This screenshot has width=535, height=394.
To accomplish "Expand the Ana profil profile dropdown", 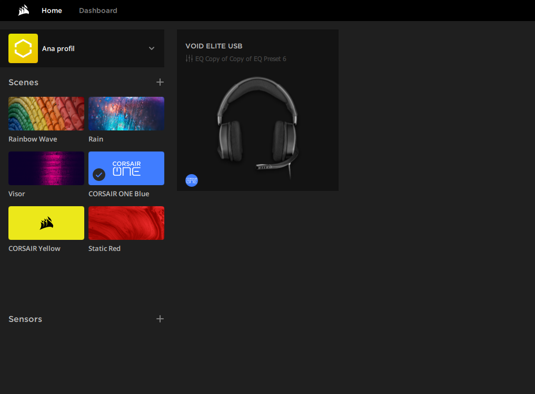I will pos(152,48).
